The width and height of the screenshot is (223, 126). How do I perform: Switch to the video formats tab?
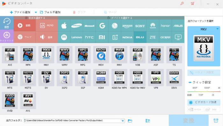coord(25,25)
